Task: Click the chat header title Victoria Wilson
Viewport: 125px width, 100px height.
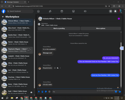Action: [x=57, y=19]
